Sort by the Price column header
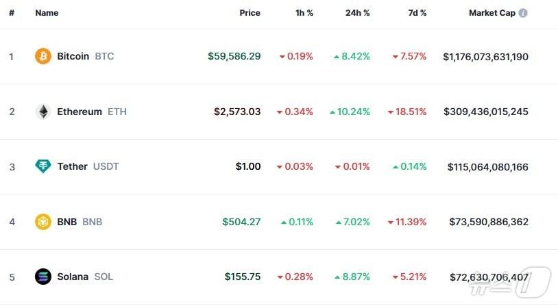This screenshot has height=306, width=558. 250,13
